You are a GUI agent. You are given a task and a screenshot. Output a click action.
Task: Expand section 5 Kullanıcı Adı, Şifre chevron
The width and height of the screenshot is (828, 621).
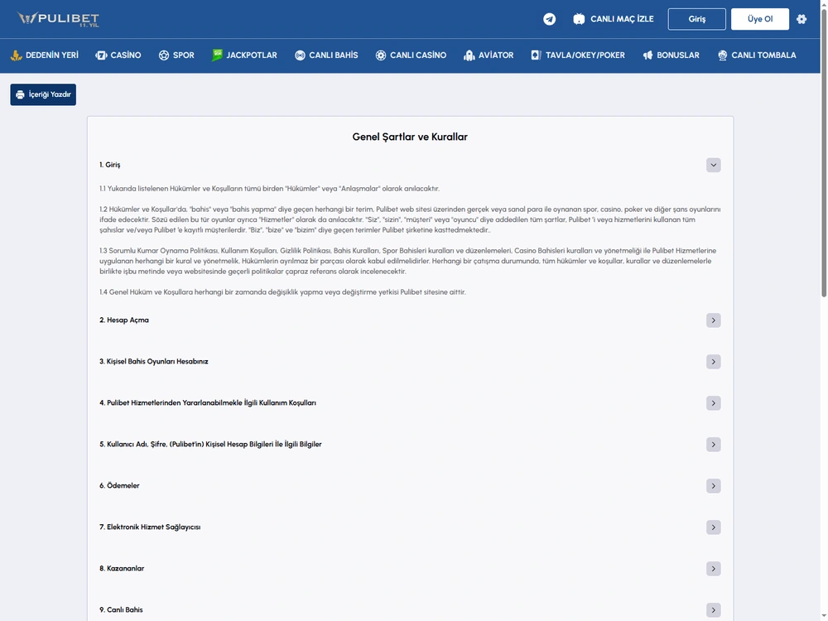714,444
